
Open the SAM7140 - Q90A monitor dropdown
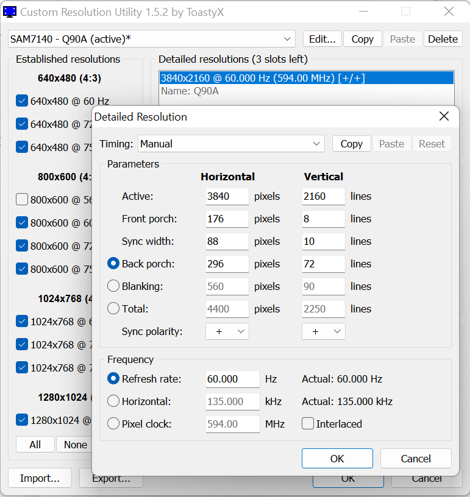tap(152, 39)
